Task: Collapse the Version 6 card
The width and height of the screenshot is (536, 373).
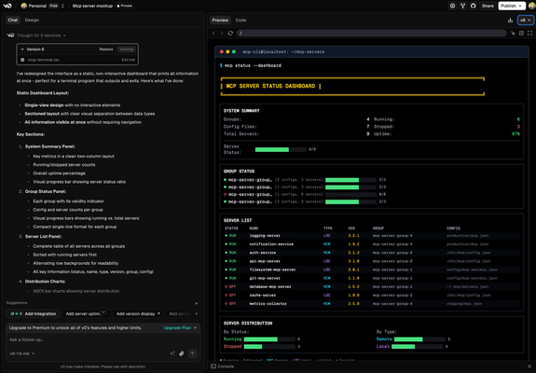Action: tap(22, 49)
